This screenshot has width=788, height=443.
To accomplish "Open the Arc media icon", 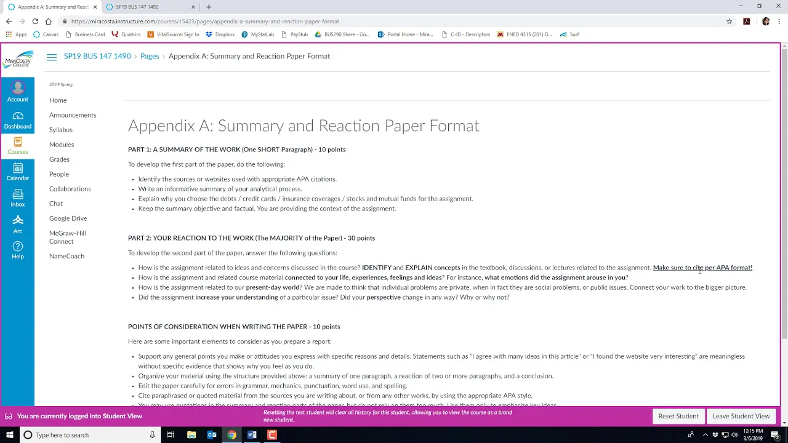I will 17,225.
